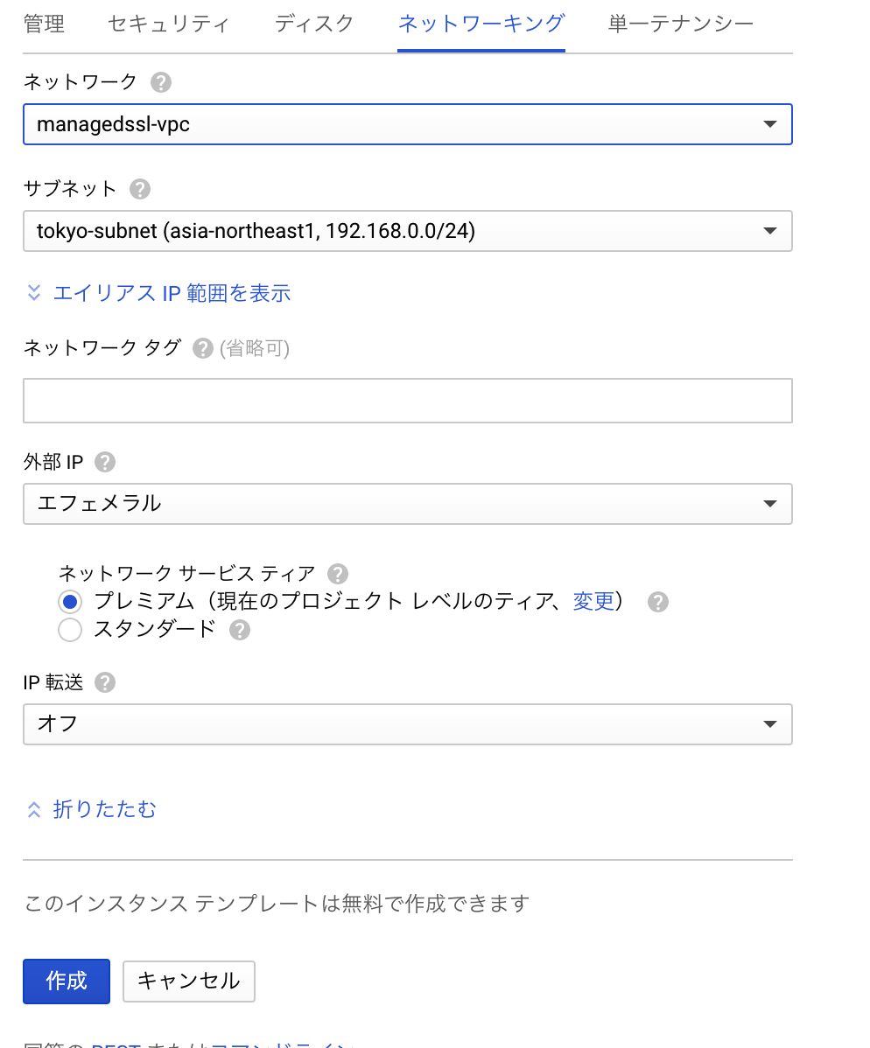Viewport: 870px width, 1048px height.
Task: Select the スタンダード network tier
Action: click(x=69, y=629)
